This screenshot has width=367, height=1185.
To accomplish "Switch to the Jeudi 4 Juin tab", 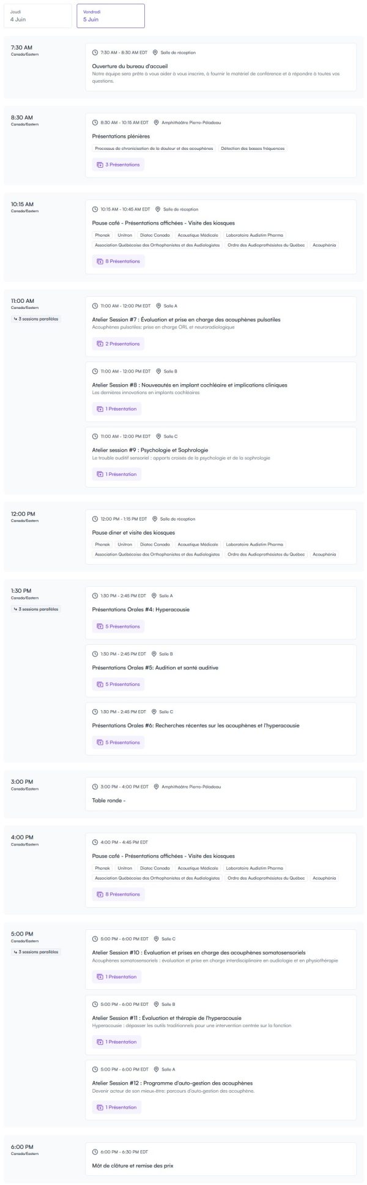I will [37, 16].
